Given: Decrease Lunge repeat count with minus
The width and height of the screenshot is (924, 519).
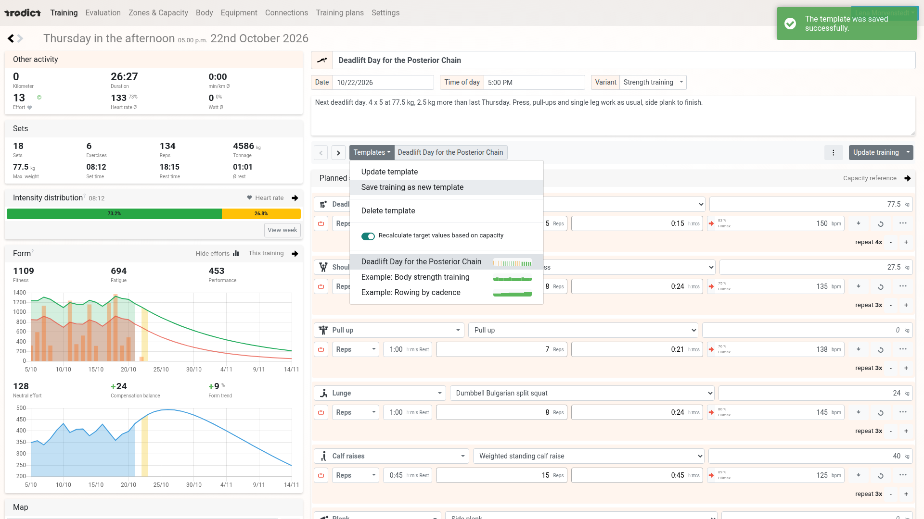Looking at the screenshot, I should pyautogui.click(x=891, y=432).
